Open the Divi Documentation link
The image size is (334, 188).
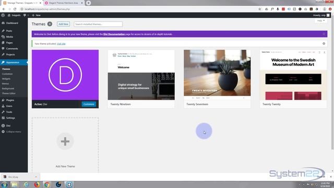click(x=114, y=34)
